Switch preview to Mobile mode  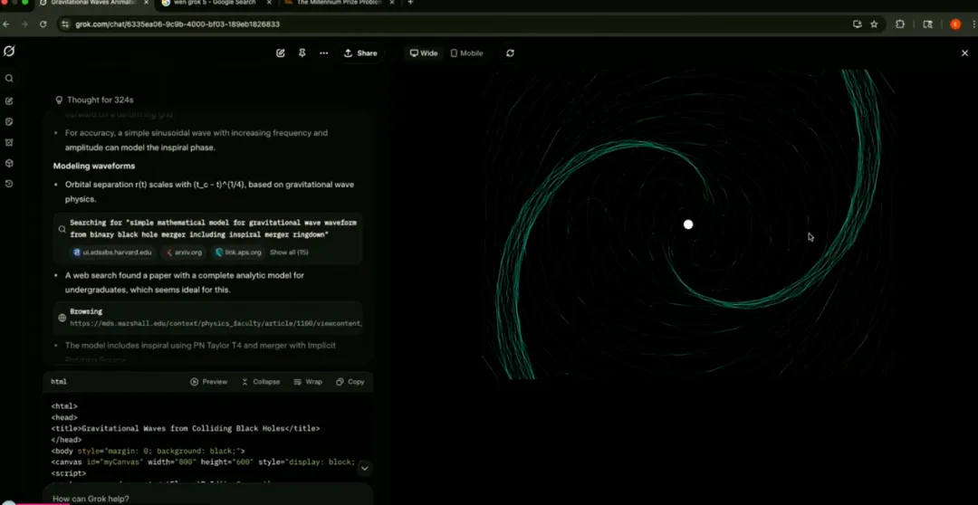[x=466, y=53]
